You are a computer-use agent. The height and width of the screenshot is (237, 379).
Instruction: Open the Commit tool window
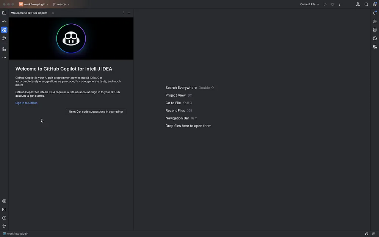(4, 21)
